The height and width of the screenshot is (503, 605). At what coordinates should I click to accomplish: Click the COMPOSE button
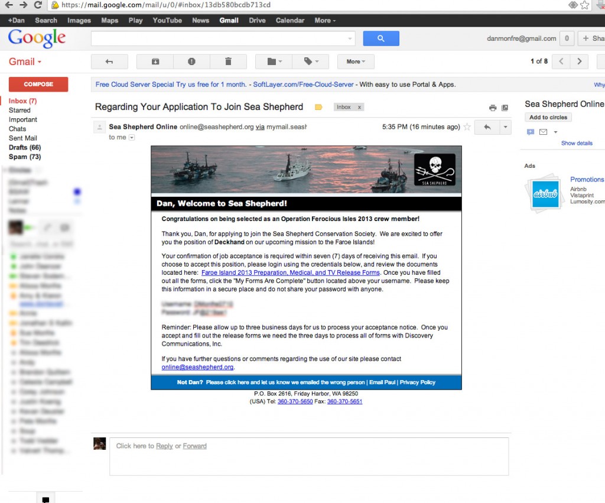(38, 84)
